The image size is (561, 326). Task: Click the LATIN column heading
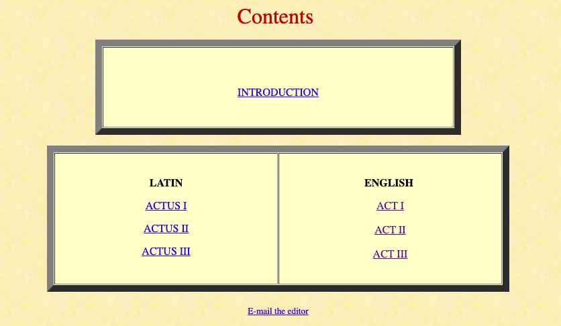[166, 183]
